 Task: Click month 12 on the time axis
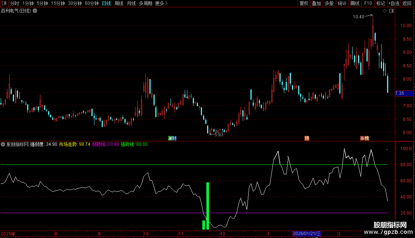tap(222, 234)
